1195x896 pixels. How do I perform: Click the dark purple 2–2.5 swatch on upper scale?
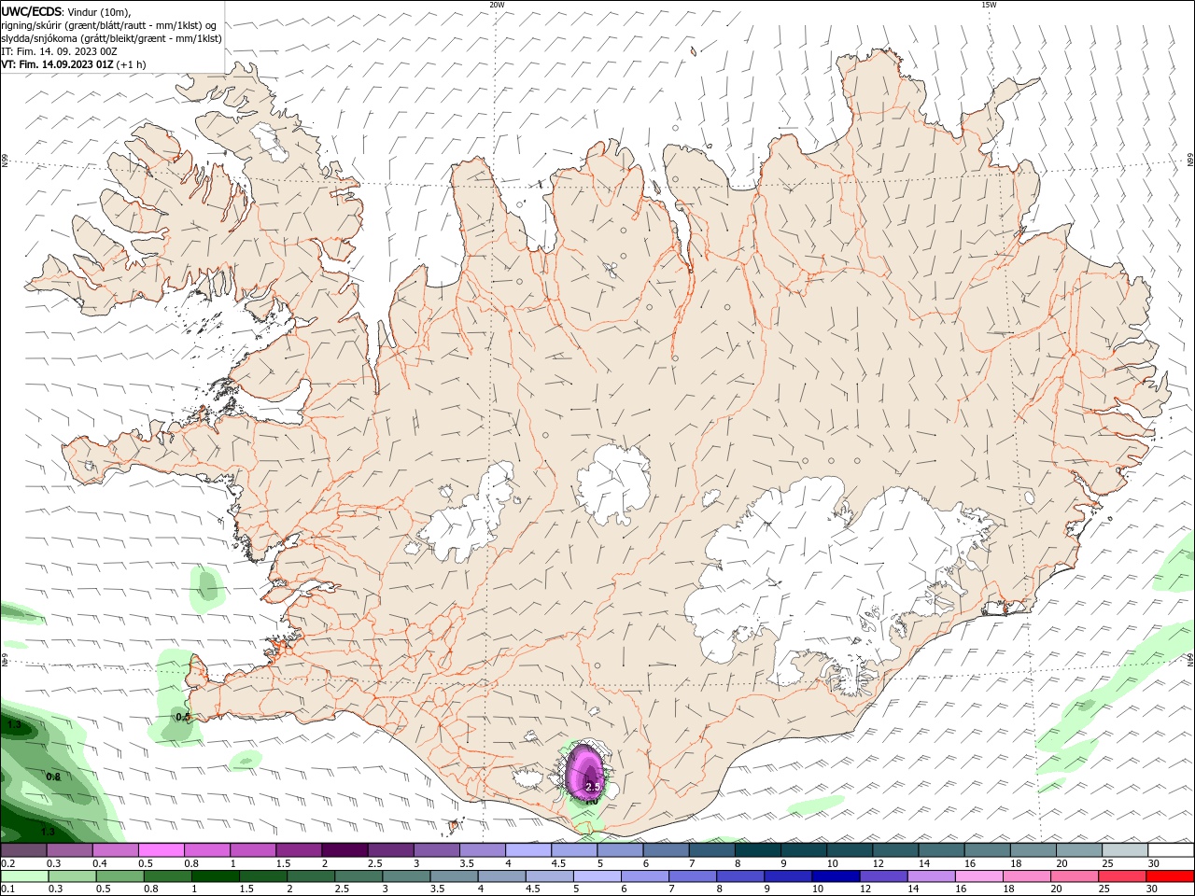point(344,850)
